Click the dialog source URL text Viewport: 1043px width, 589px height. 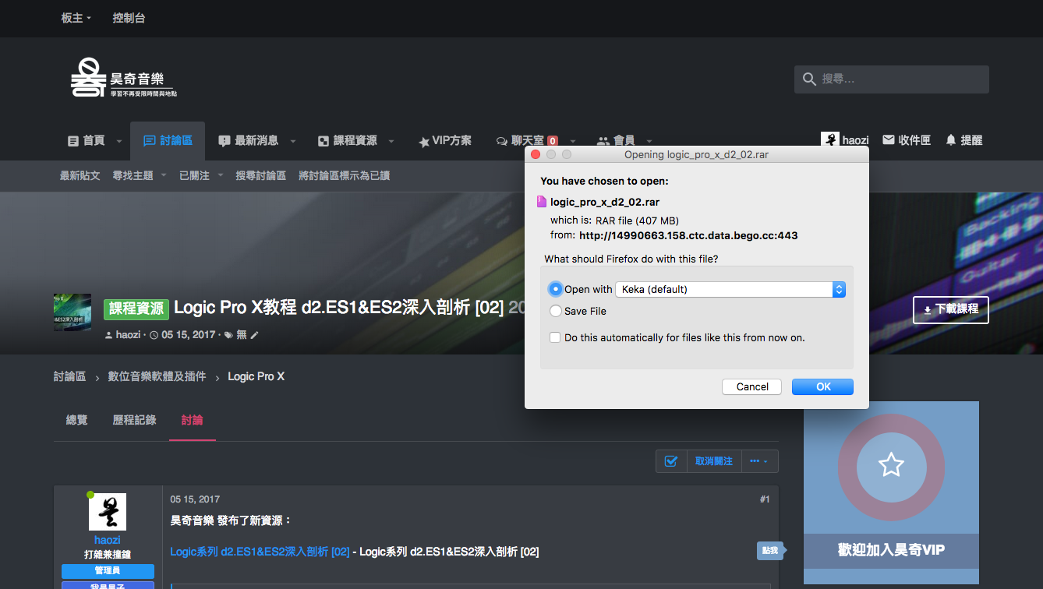(x=688, y=235)
